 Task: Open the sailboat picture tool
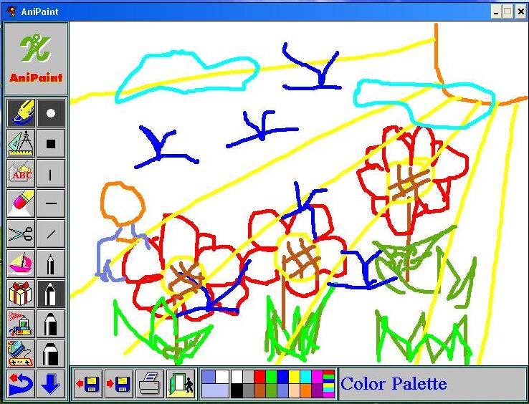[21, 264]
